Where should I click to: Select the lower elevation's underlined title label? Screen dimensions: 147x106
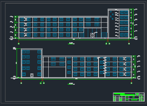tap(71, 84)
